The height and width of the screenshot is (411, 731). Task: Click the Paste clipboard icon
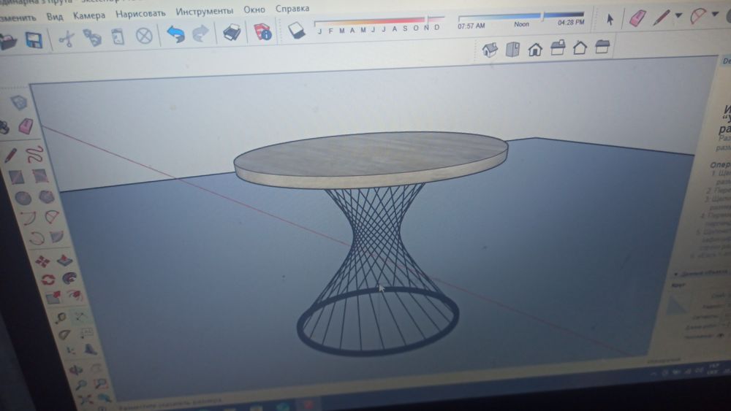[118, 37]
